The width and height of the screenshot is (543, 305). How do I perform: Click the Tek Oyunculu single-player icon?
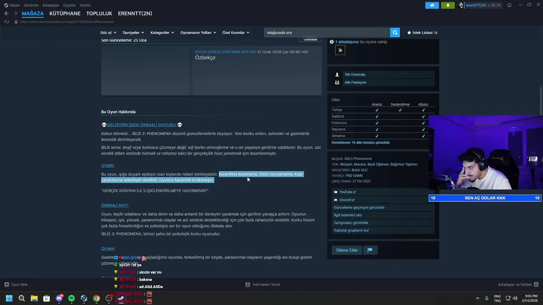point(337,75)
